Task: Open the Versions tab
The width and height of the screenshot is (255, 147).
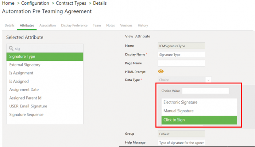Action: click(x=126, y=25)
